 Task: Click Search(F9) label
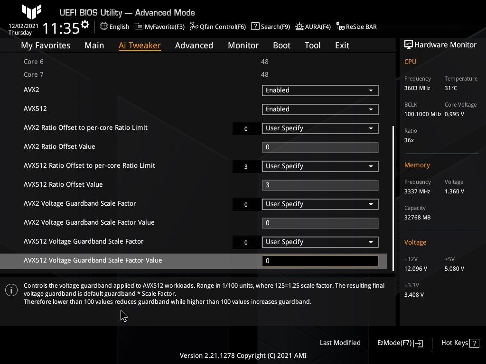click(275, 27)
